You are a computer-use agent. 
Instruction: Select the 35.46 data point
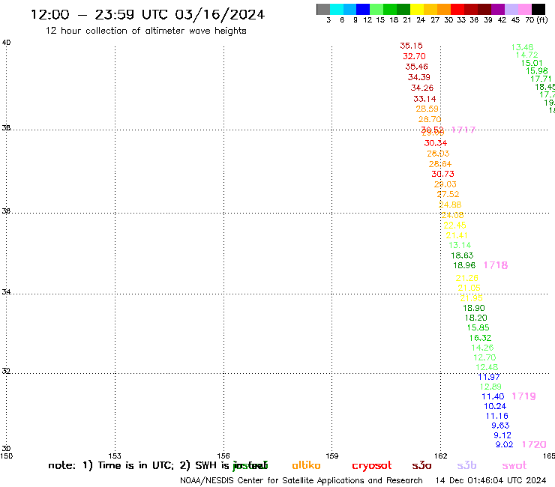(416, 67)
